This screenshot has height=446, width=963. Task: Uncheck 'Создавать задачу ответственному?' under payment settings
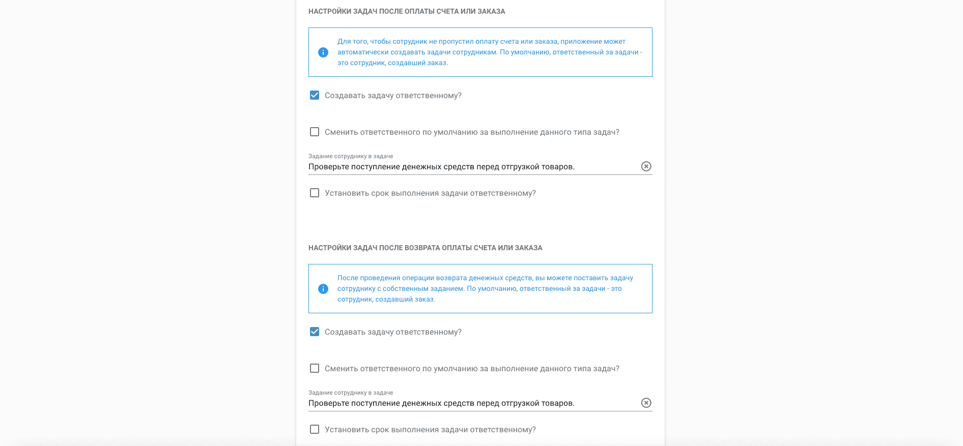[x=315, y=95]
